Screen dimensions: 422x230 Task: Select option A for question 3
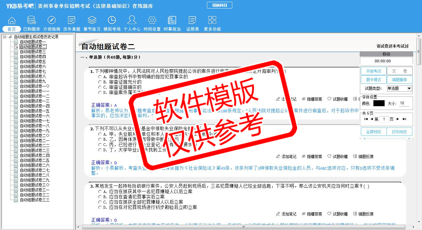tap(100, 192)
